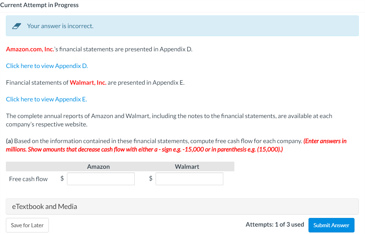Image resolution: width=365 pixels, height=234 pixels.
Task: Click inside the Walmart free cash flow field
Action: pyautogui.click(x=189, y=179)
